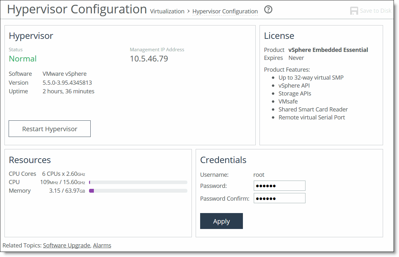Open the Software Upgrade related topic
The width and height of the screenshot is (399, 257).
click(66, 245)
